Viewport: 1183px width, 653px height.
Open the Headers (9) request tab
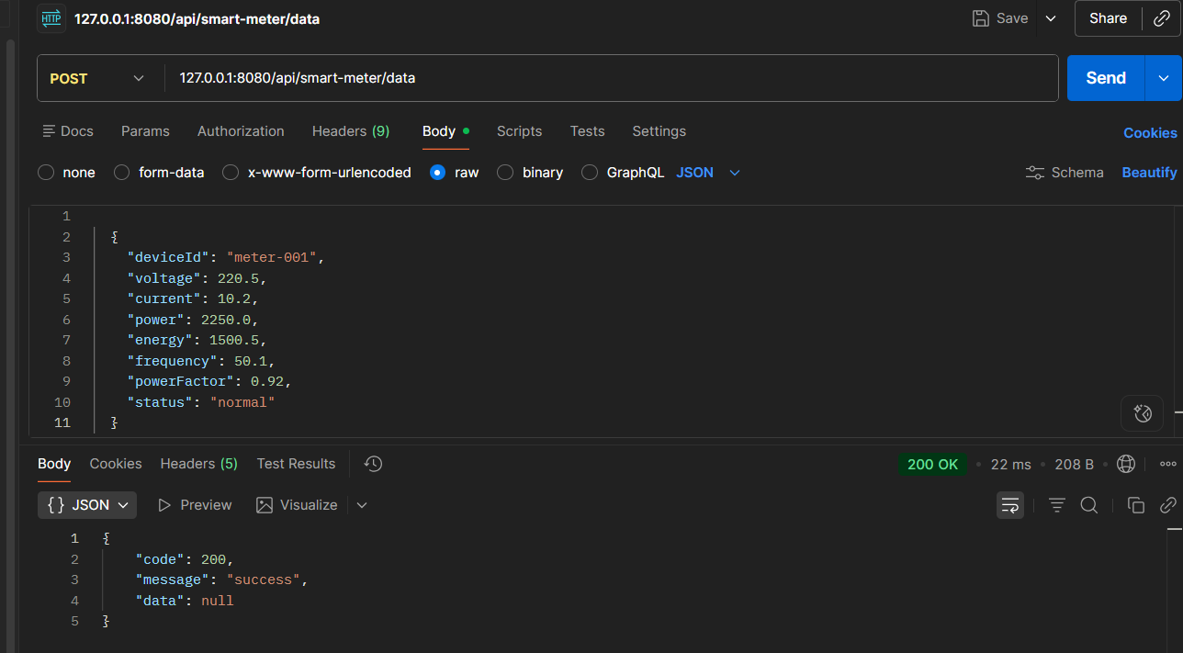pyautogui.click(x=351, y=131)
